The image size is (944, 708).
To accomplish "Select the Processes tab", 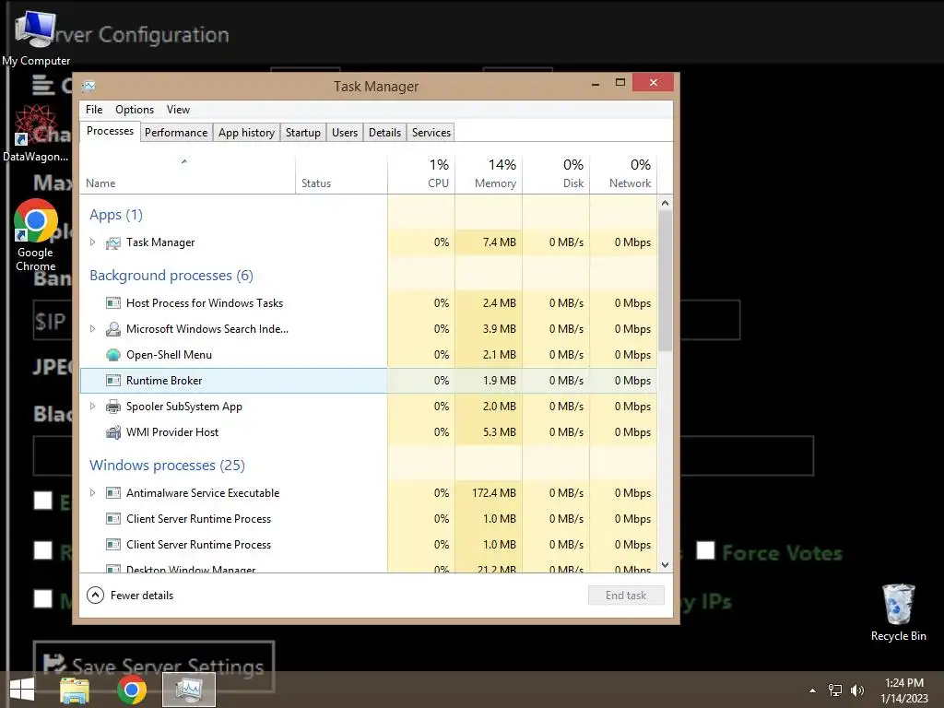I will (111, 131).
